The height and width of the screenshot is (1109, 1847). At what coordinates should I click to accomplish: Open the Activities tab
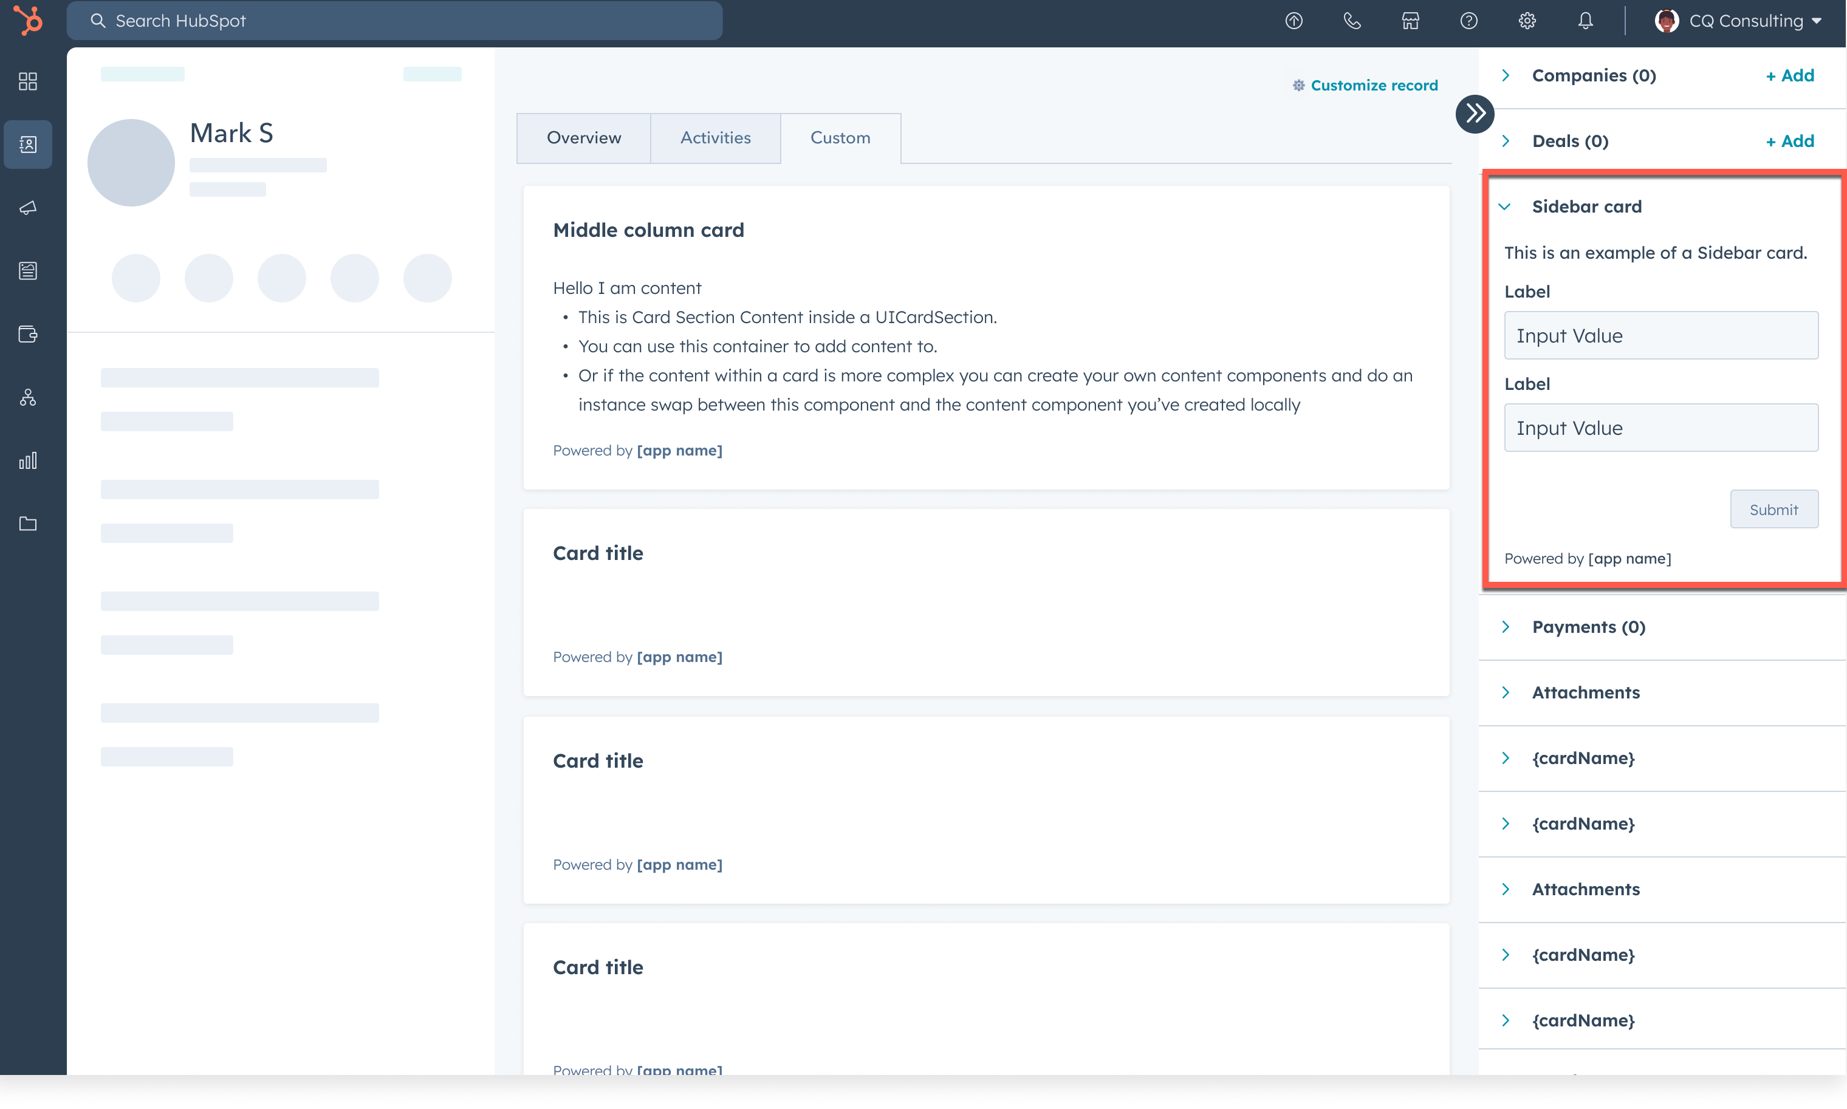(714, 137)
